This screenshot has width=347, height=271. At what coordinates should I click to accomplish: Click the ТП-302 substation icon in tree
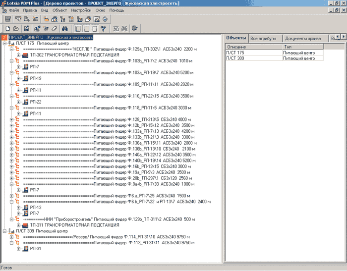26,55
